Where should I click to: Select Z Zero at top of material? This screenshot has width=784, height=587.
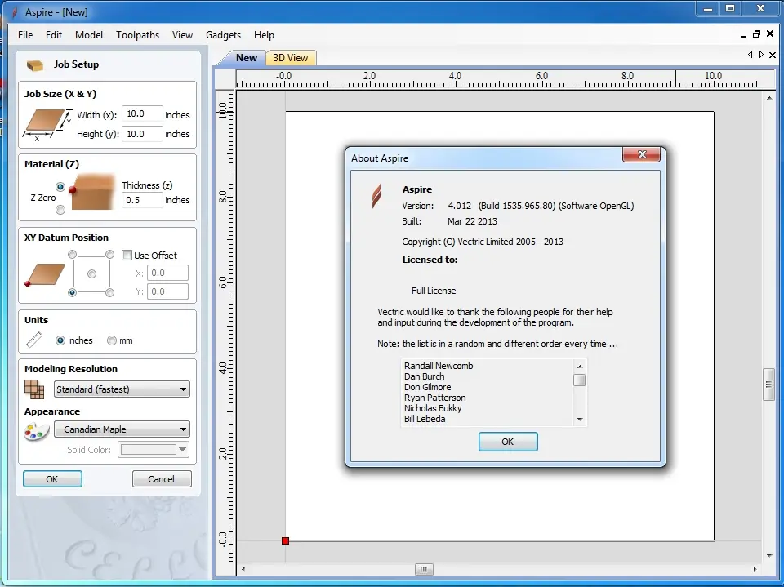(x=60, y=187)
